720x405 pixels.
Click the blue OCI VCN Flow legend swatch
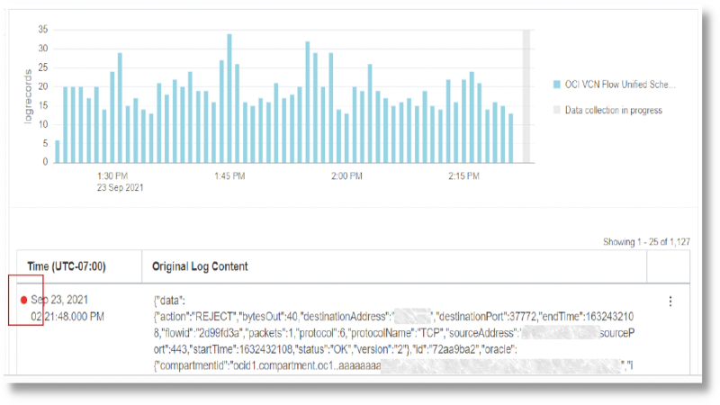pyautogui.click(x=557, y=85)
